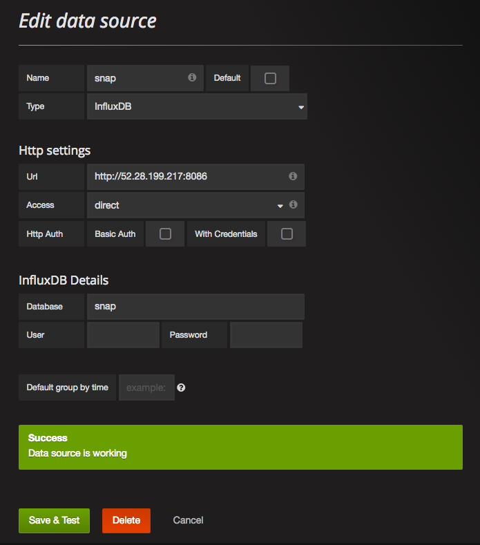Click the Default group by time input
Screen dimensions: 480x545
tap(146, 388)
